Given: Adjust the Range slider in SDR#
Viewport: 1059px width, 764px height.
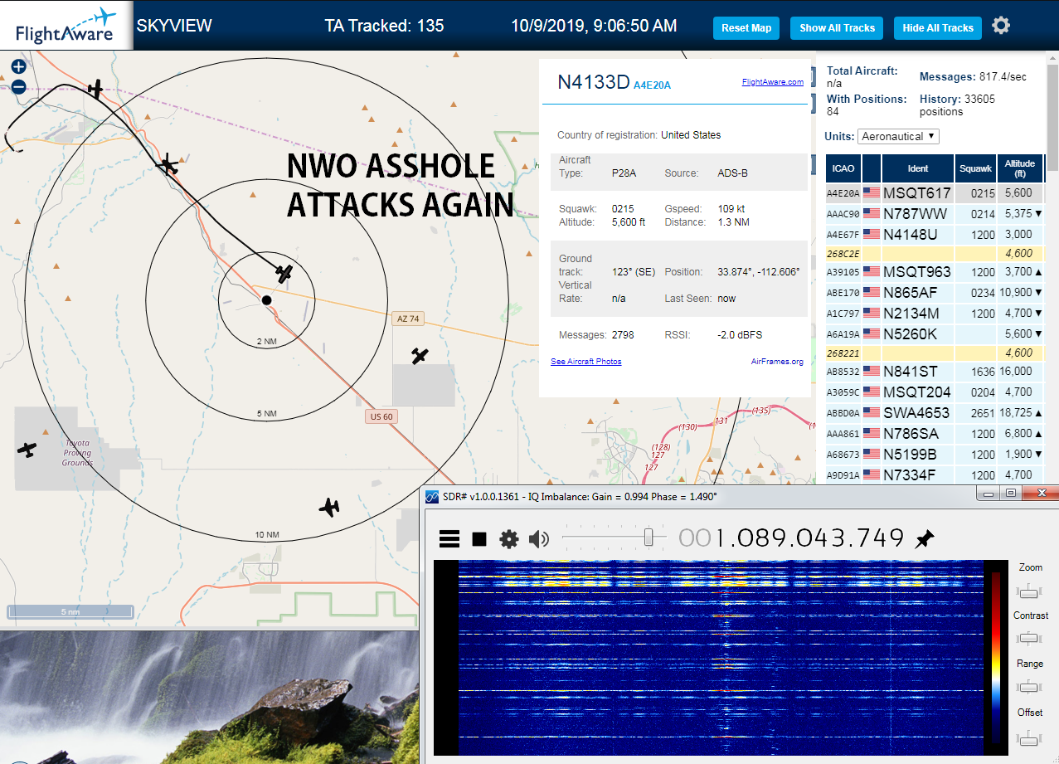Looking at the screenshot, I should [1029, 688].
